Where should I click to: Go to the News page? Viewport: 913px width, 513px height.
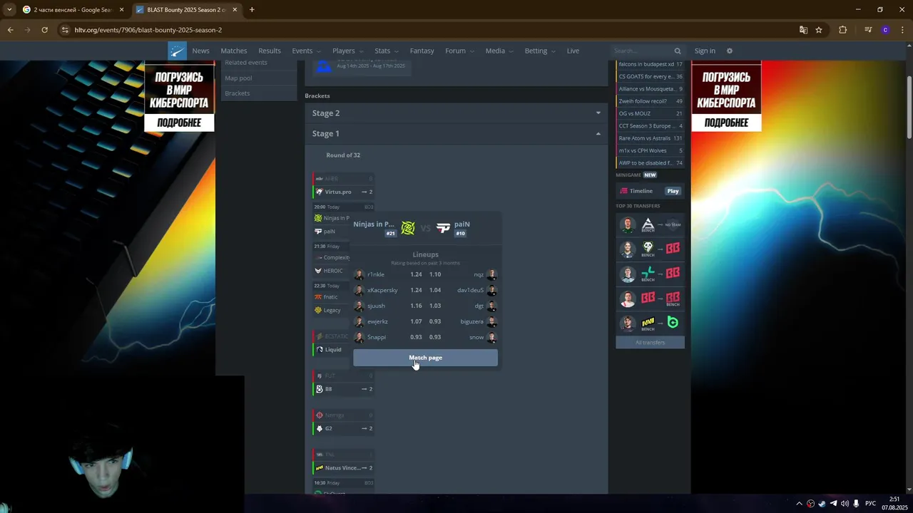[x=200, y=51]
